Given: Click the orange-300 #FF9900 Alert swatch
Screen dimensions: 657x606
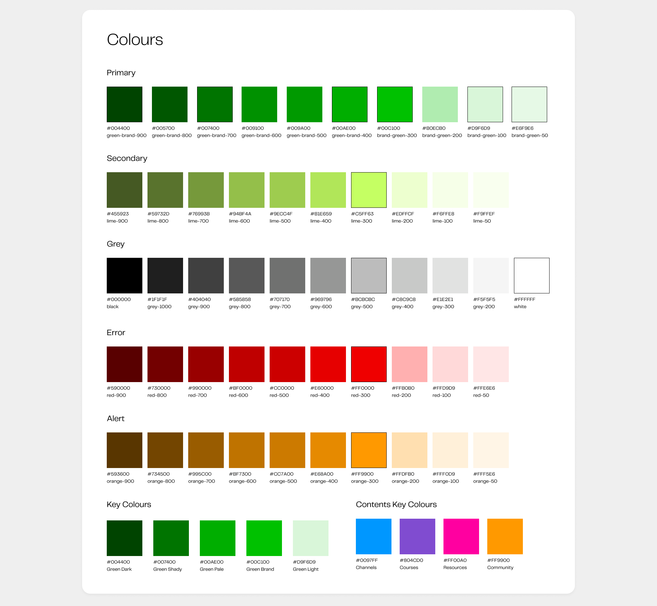Looking at the screenshot, I should coord(369,450).
